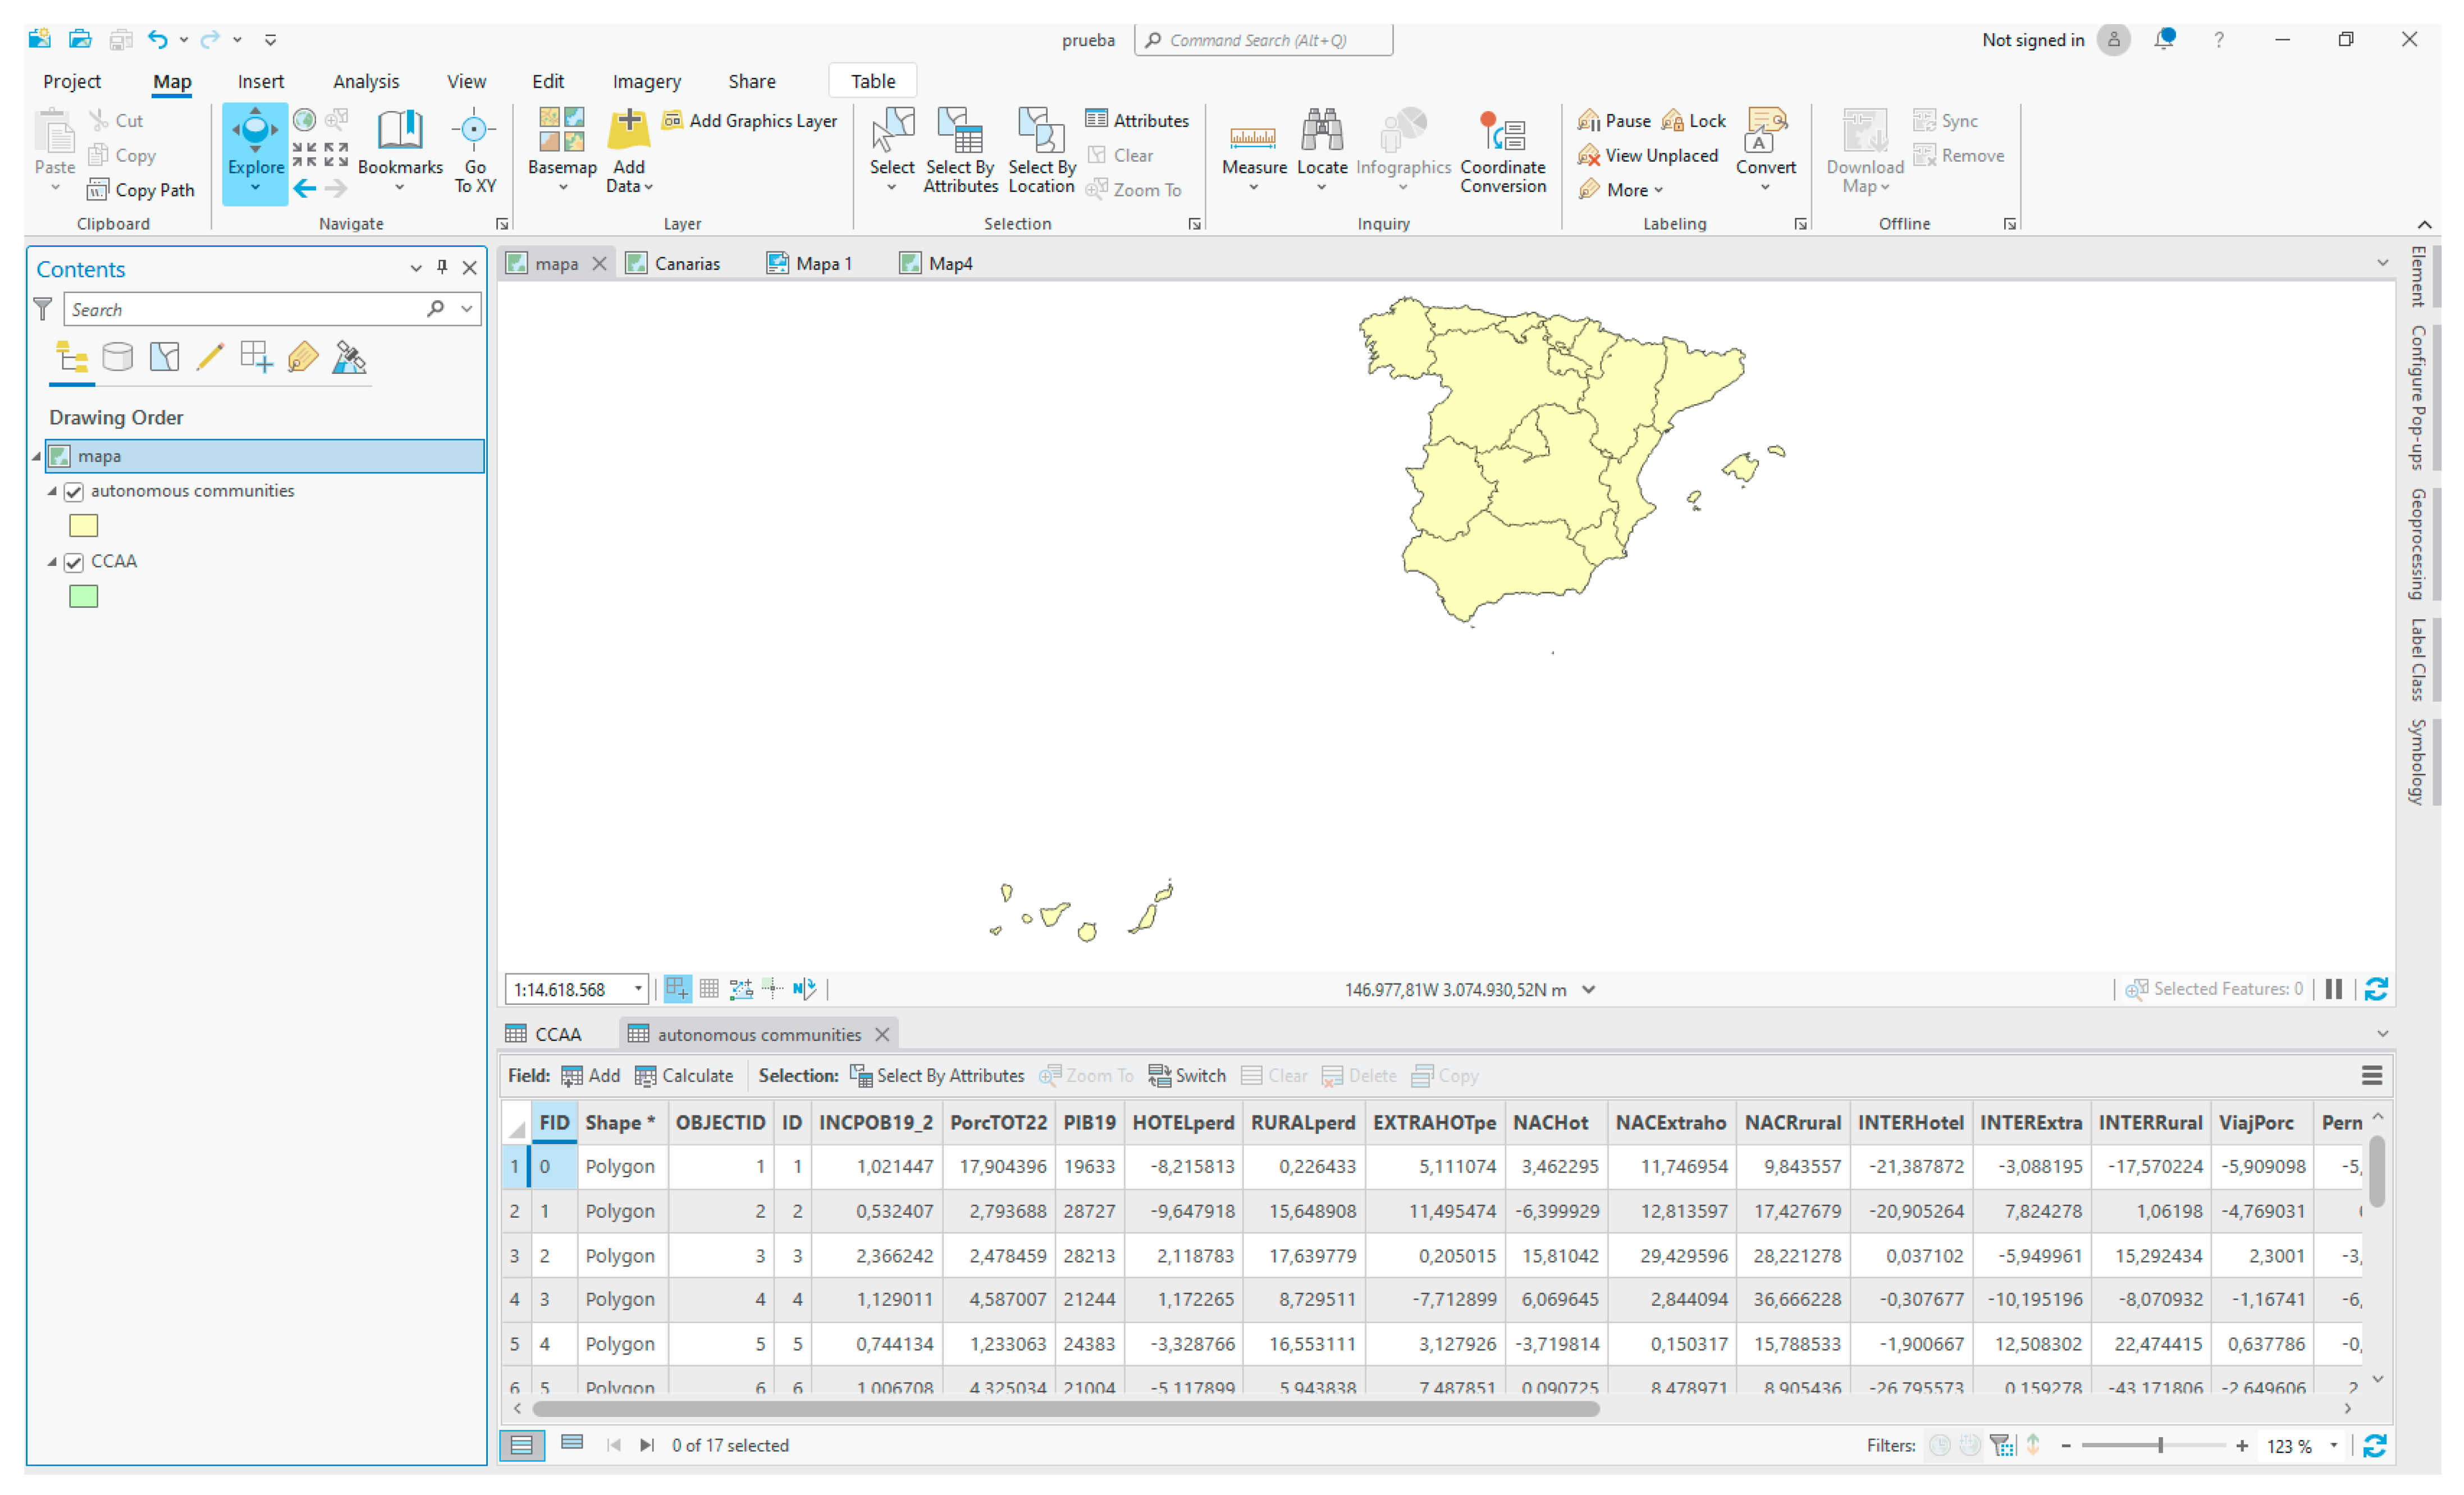This screenshot has width=2464, height=1495.
Task: Pause map drawing in status bar
Action: click(2333, 989)
